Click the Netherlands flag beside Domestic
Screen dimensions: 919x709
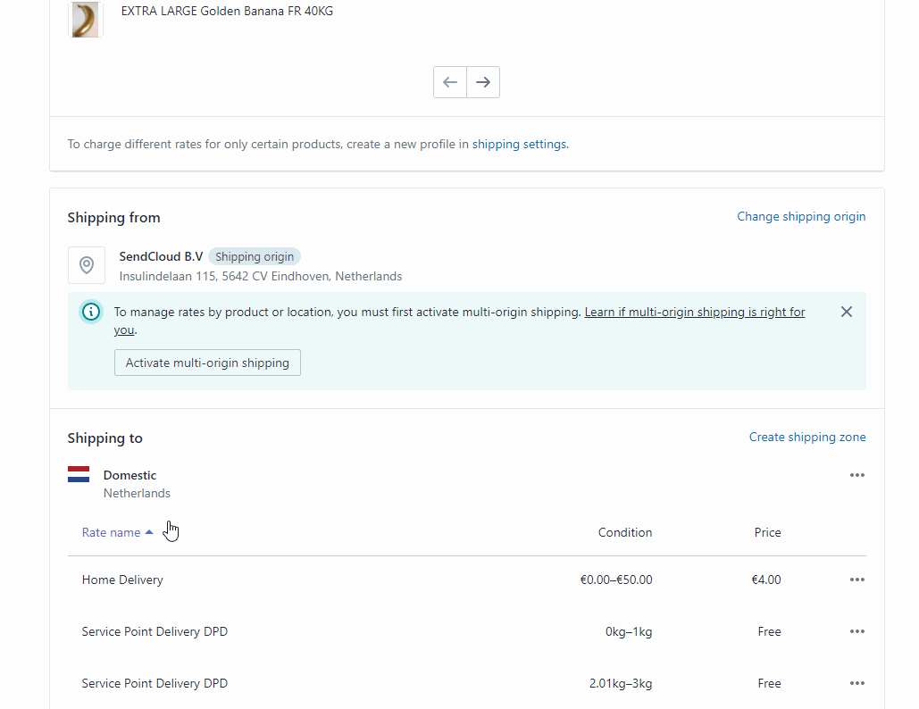pos(79,474)
